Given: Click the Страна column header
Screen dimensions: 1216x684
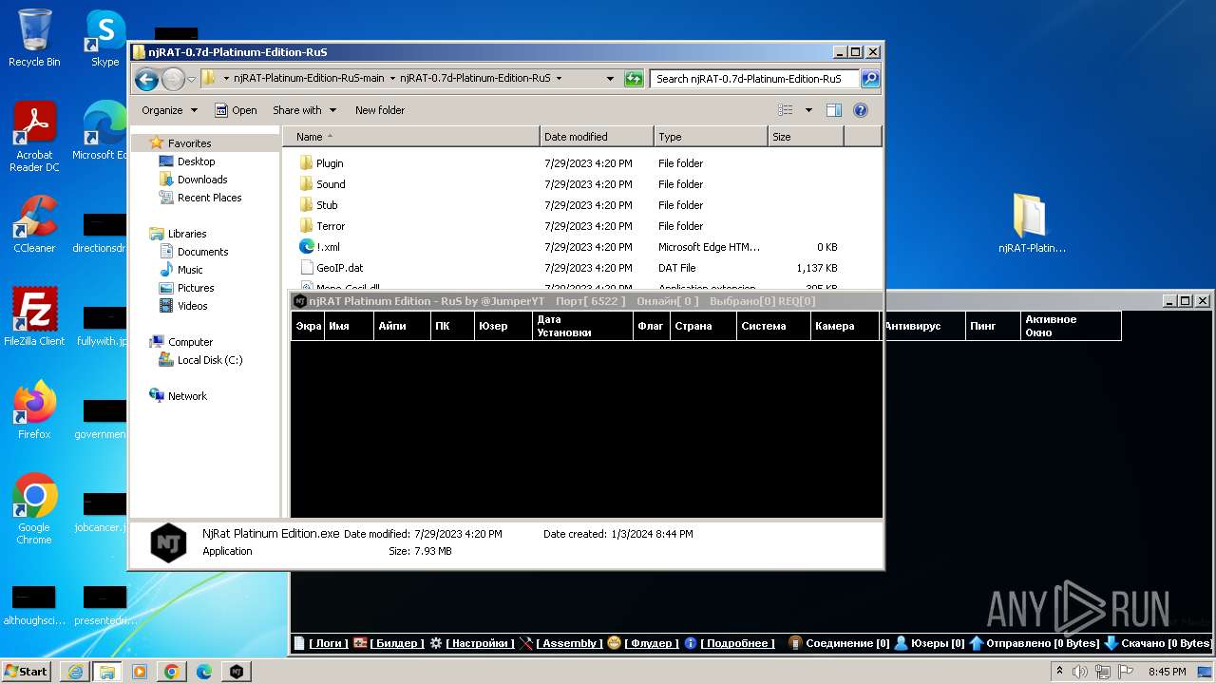Looking at the screenshot, I should point(703,326).
